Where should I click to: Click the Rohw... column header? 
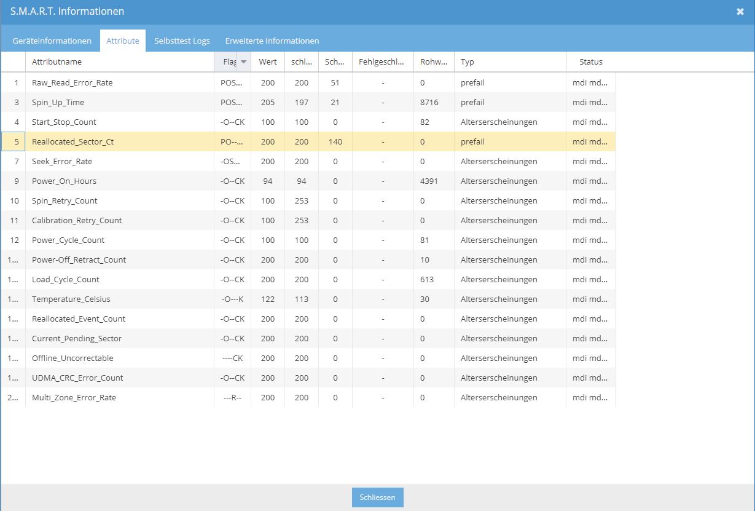click(434, 61)
